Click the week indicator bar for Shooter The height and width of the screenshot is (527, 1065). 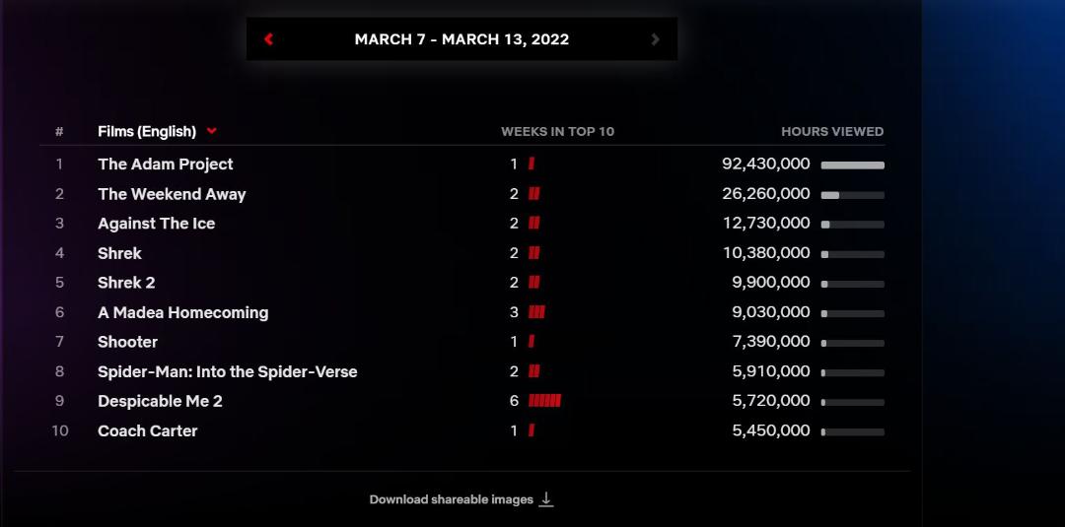[532, 342]
